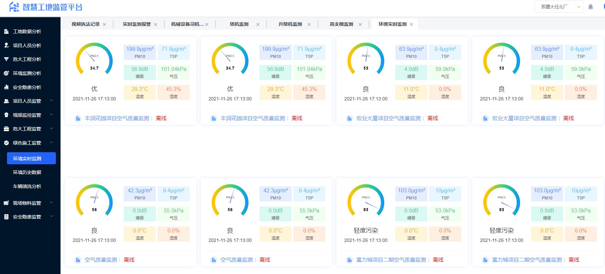The image size is (605, 274).
Task: Click the 危大工程监管 icon
Action: click(x=6, y=129)
